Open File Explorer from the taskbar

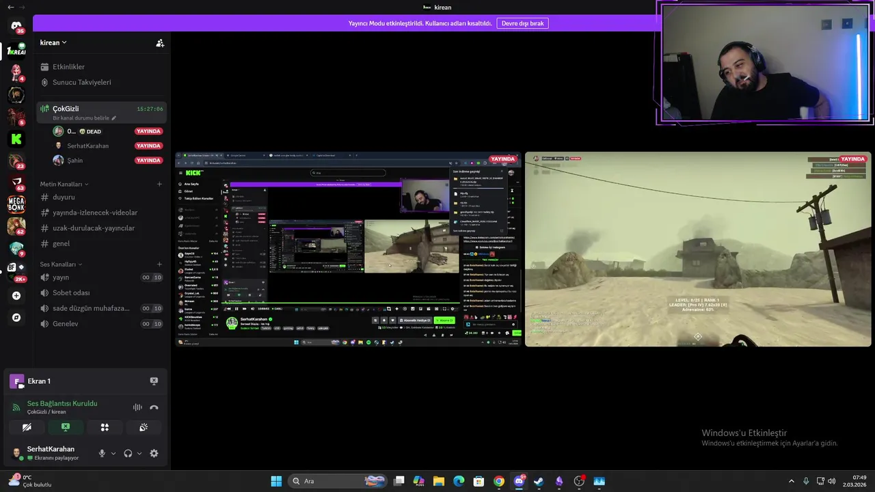pyautogui.click(x=439, y=481)
